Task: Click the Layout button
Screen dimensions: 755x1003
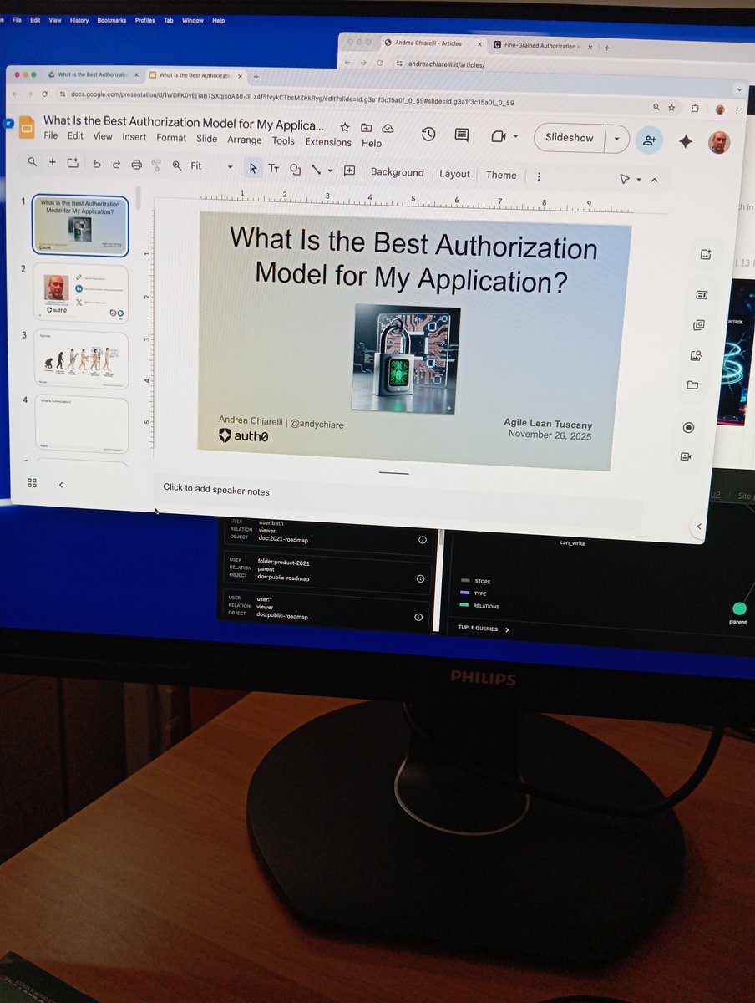Action: 454,174
